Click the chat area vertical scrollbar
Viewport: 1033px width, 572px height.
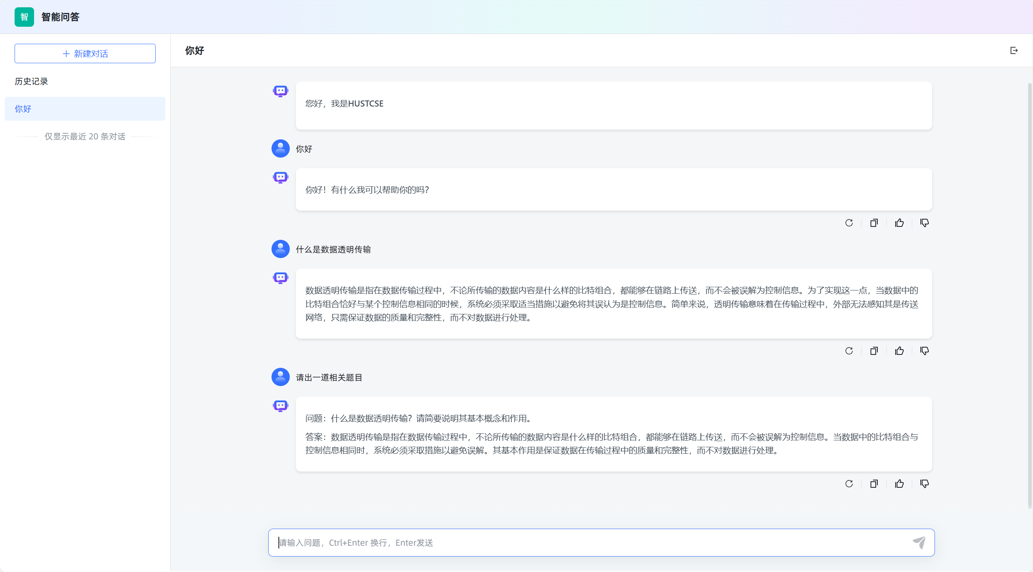pos(1029,296)
